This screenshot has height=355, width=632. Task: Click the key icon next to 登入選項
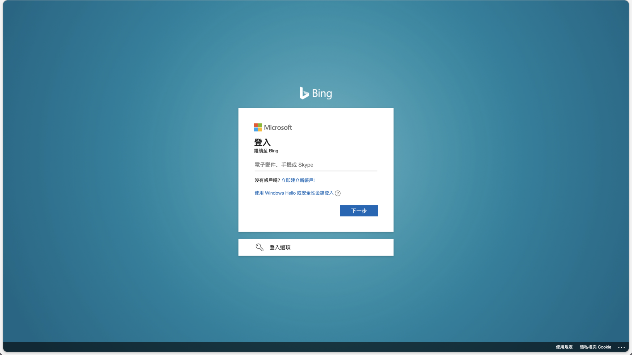(260, 247)
